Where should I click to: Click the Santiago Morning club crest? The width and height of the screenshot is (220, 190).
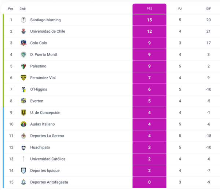click(x=23, y=20)
